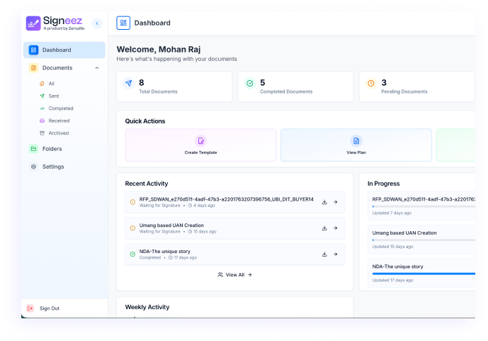Open the Umang based UAN Creation arrow

click(336, 228)
